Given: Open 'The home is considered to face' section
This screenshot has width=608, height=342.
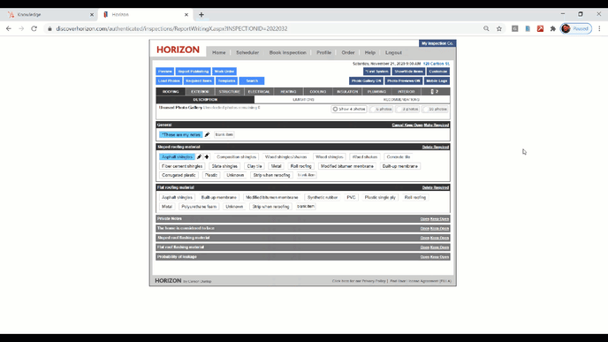Looking at the screenshot, I should 424,228.
